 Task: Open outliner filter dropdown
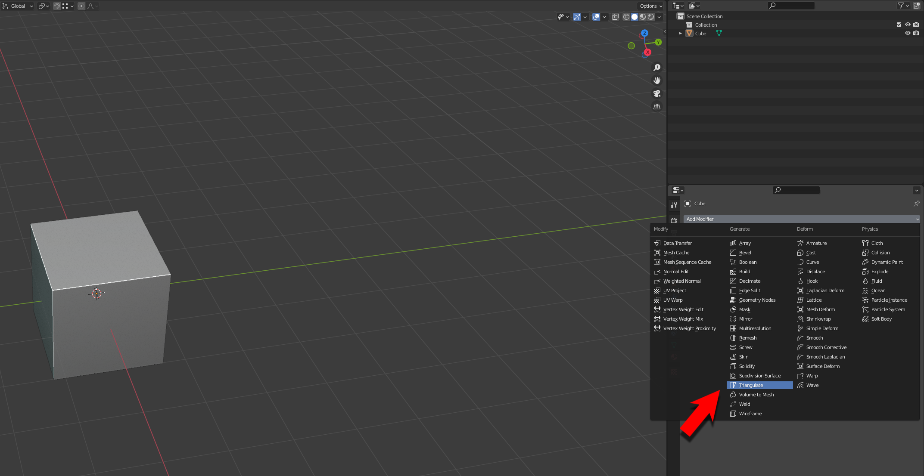pos(903,6)
